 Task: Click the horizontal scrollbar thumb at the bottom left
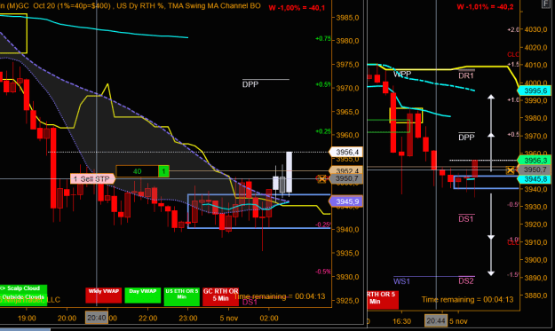coord(25,329)
